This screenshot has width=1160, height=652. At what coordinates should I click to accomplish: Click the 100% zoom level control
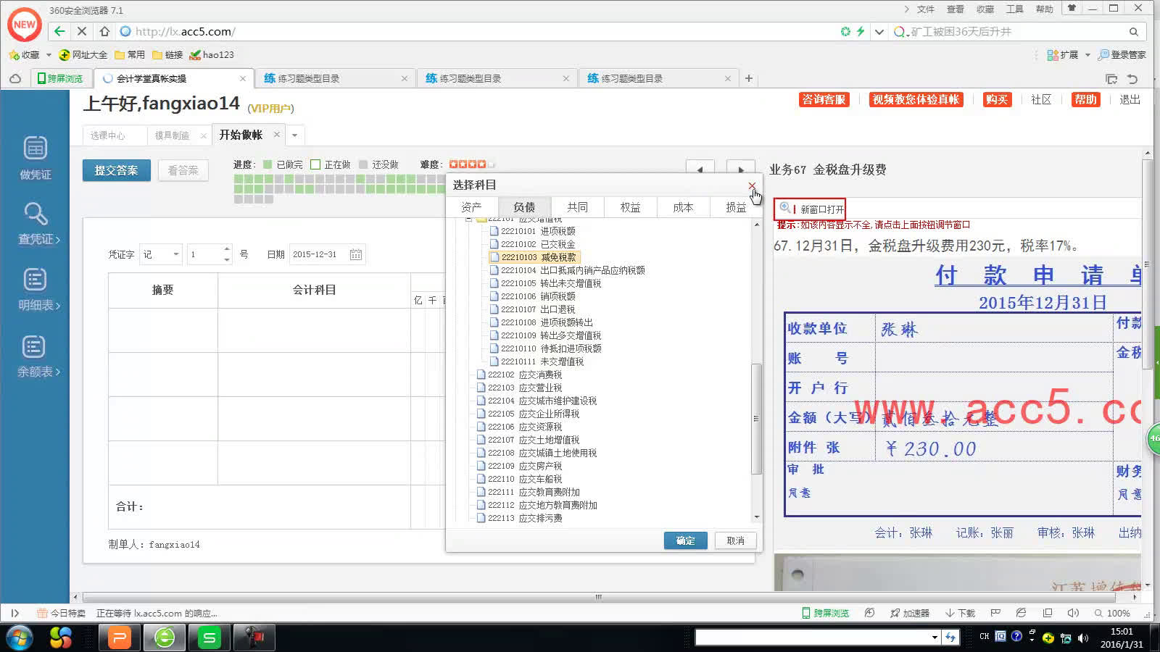(1113, 613)
